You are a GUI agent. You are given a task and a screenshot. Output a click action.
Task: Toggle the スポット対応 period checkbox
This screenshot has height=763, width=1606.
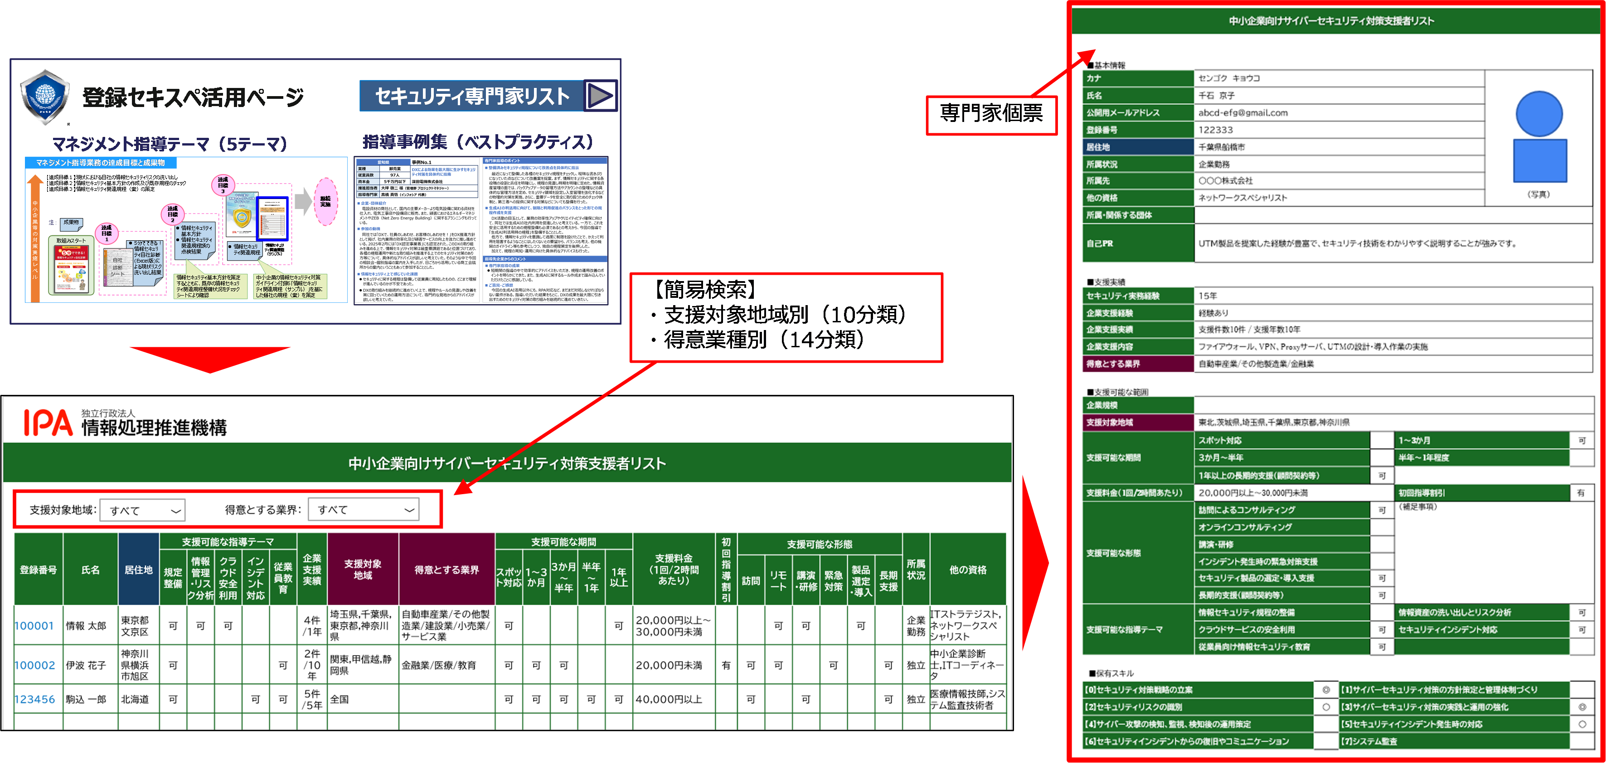pyautogui.click(x=1382, y=441)
